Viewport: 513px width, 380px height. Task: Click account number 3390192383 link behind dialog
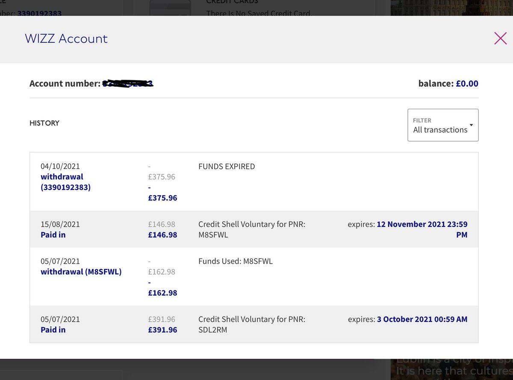coord(39,13)
